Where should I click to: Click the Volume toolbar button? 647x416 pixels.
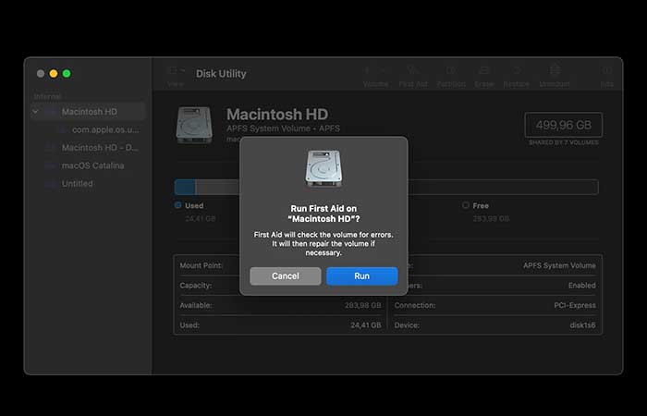tap(375, 77)
